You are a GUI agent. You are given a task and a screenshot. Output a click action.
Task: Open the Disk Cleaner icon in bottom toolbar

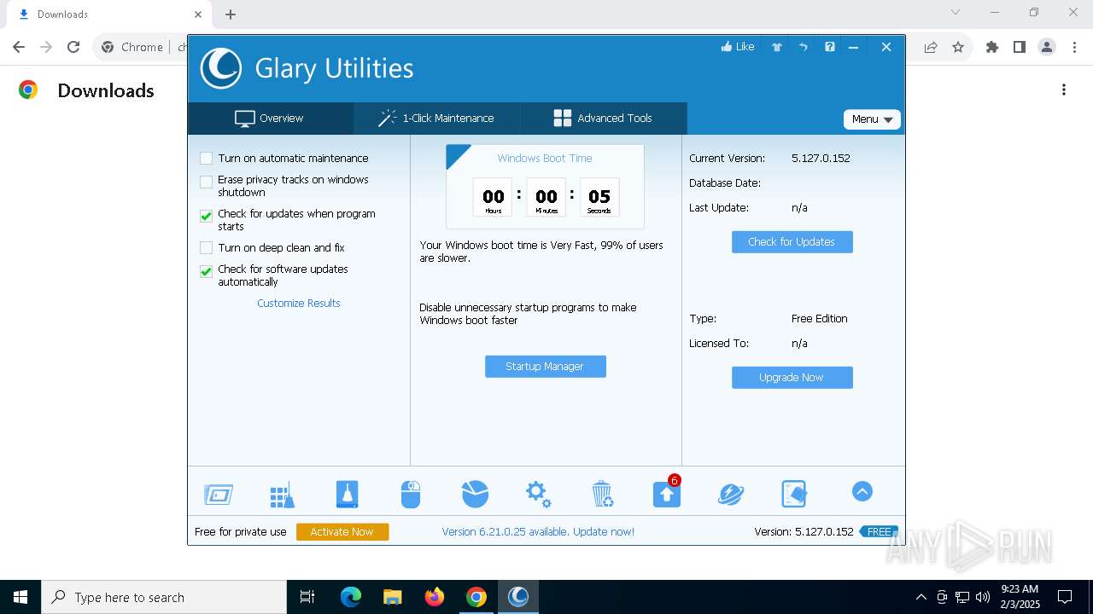click(x=219, y=494)
